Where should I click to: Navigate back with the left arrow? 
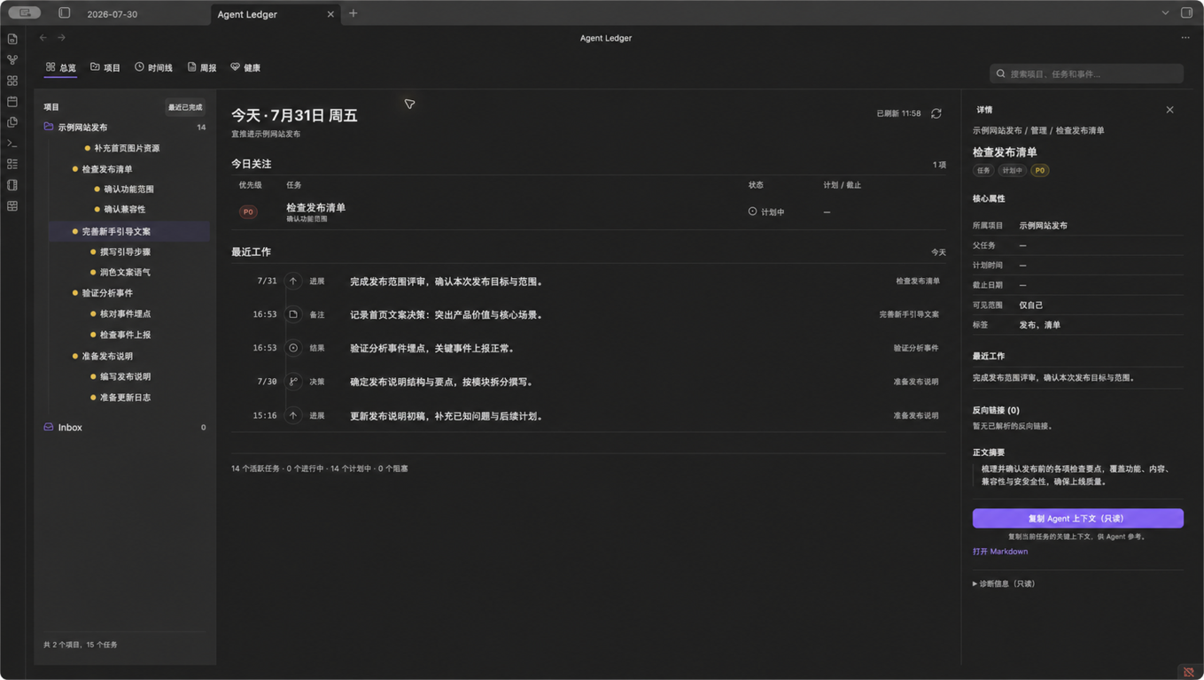[x=43, y=38]
